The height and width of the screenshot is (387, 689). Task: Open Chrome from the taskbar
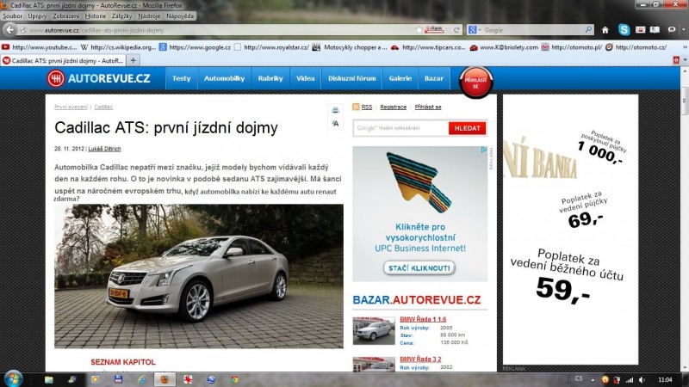[234, 379]
